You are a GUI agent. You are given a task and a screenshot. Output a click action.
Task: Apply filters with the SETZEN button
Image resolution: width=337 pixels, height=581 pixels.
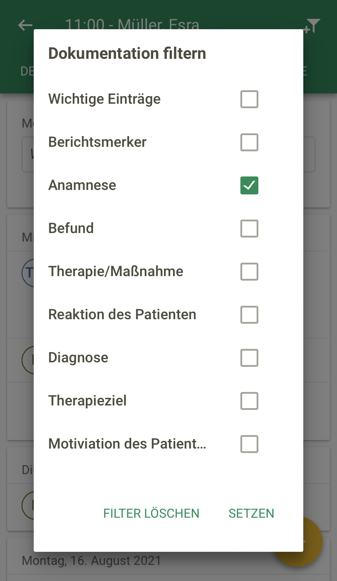[251, 513]
